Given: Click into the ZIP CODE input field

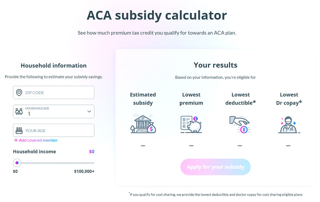Looking at the screenshot, I should click(x=54, y=93).
